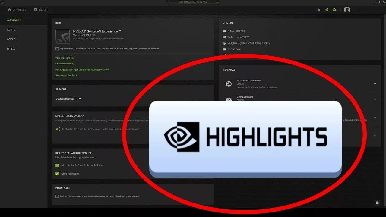Click the 'SPRACHE' heading
Image resolution: width=386 pixels, height=217 pixels.
tap(61, 89)
